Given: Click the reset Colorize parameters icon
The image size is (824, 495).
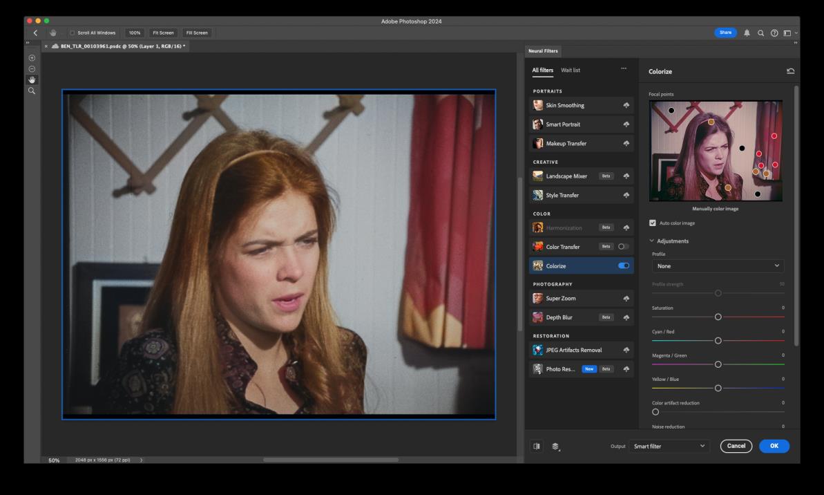Looking at the screenshot, I should tap(790, 71).
